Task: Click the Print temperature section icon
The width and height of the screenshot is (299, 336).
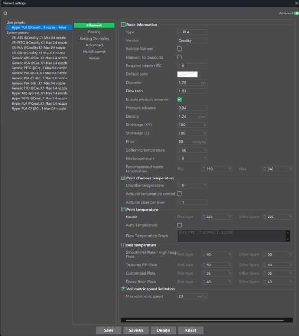Action: (x=123, y=210)
